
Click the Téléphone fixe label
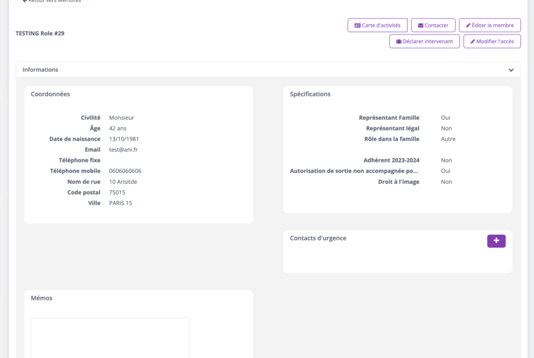(x=80, y=160)
